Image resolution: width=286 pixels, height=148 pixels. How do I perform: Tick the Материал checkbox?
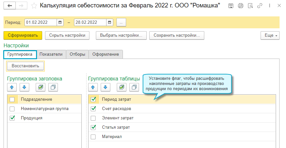[x=93, y=137]
